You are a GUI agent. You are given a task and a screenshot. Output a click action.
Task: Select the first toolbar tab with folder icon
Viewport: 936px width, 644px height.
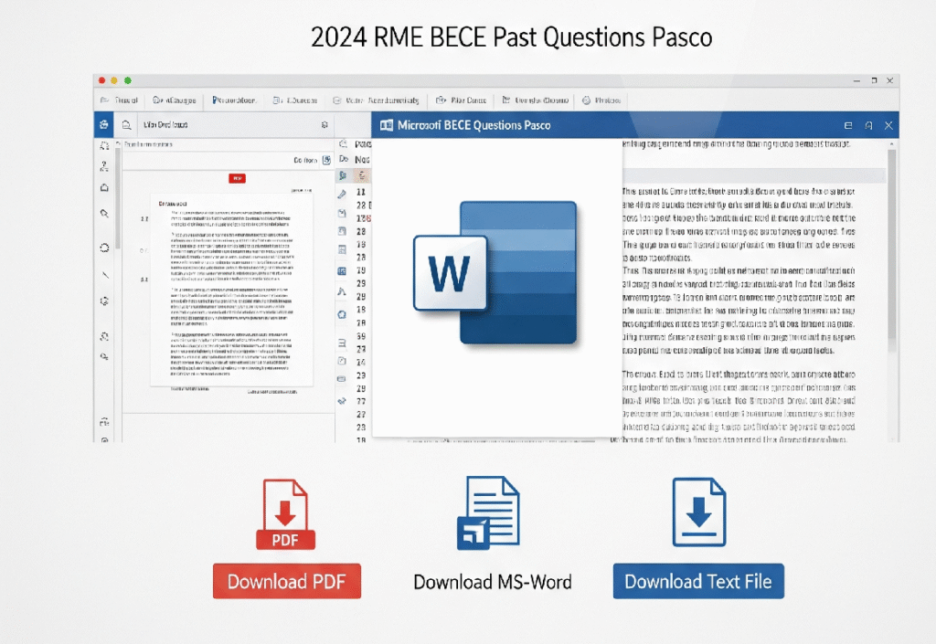point(118,100)
